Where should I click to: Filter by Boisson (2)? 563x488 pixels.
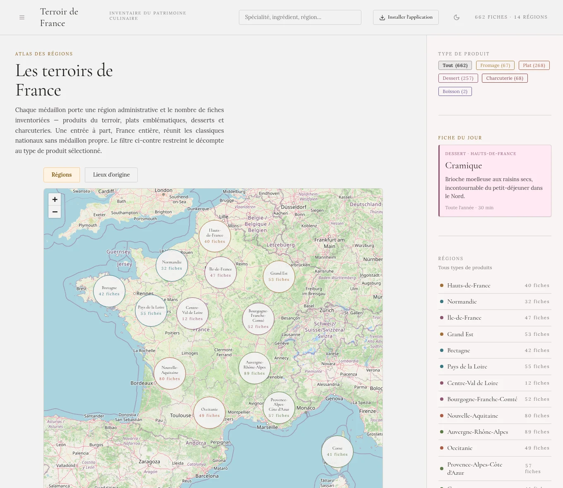[x=455, y=91]
